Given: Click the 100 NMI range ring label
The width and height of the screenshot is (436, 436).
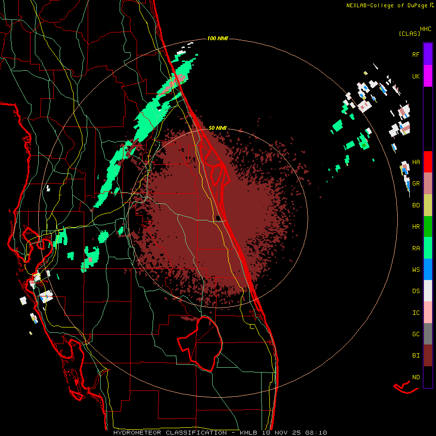Looking at the screenshot, I should pos(218,38).
